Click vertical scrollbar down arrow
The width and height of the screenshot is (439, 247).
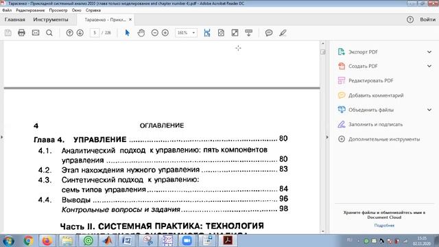pyautogui.click(x=323, y=231)
